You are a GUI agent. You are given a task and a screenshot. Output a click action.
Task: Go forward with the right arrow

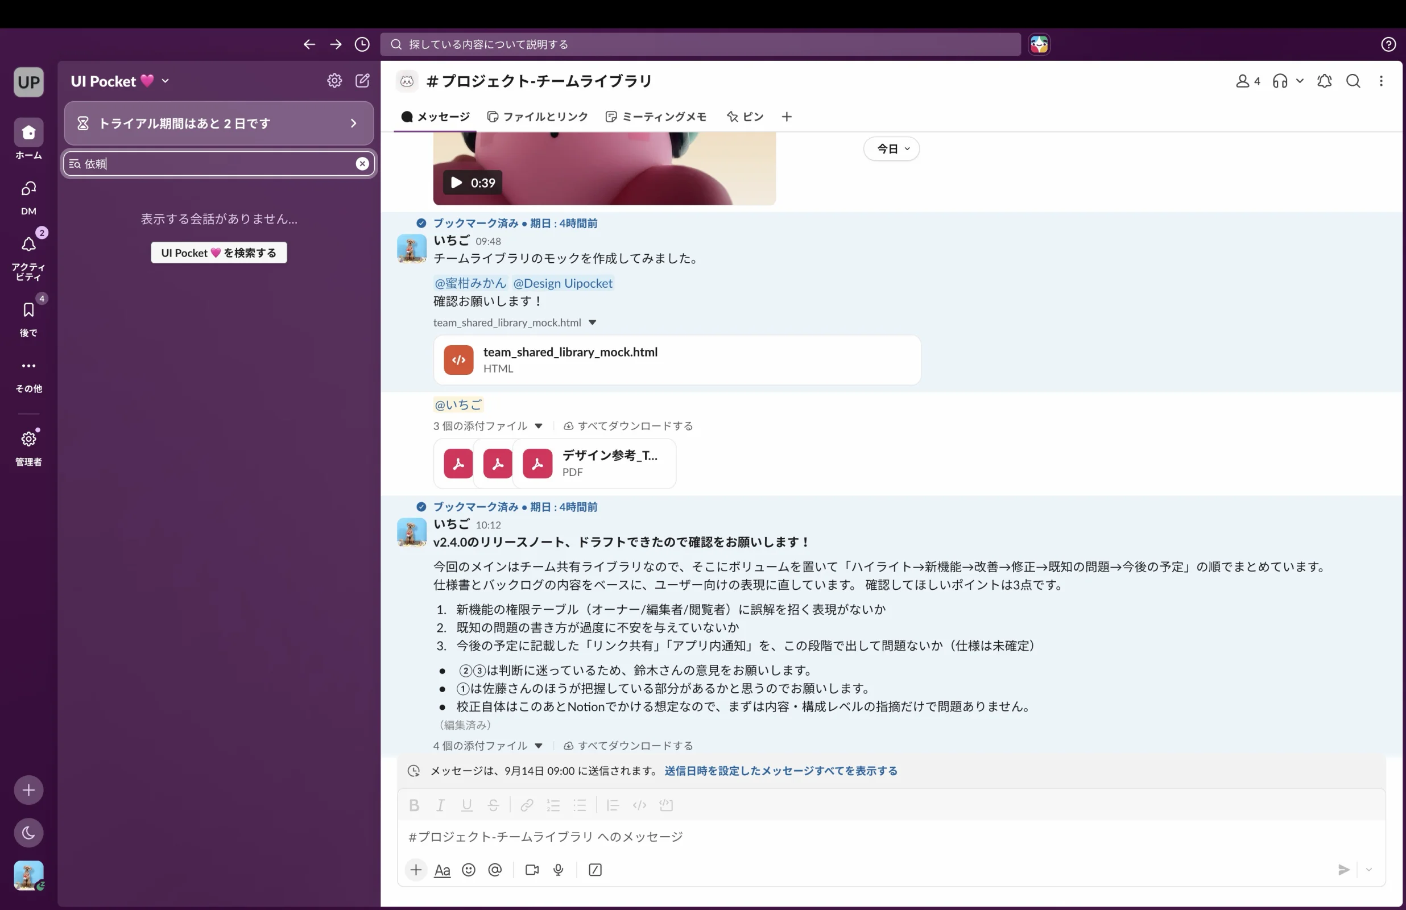[336, 44]
